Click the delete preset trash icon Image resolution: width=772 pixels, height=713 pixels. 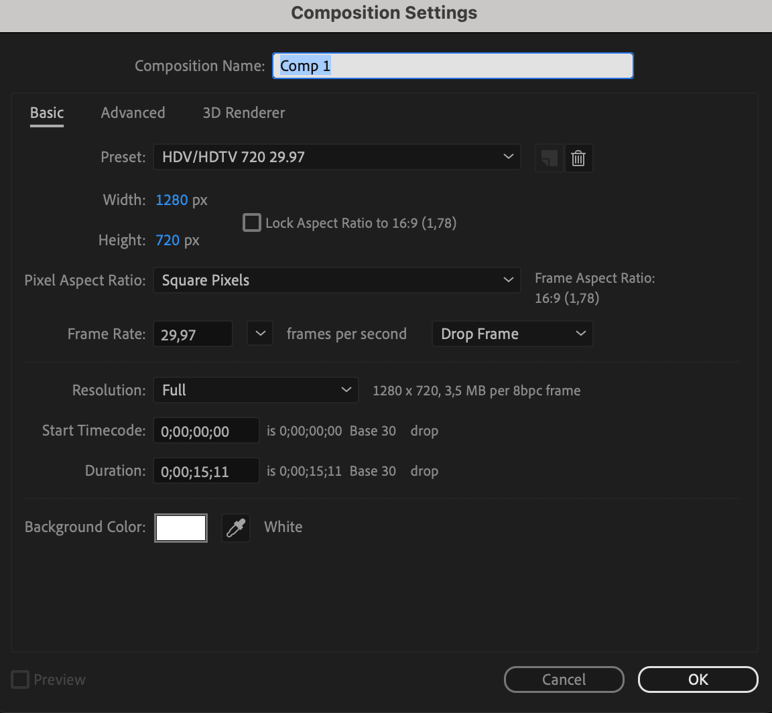coord(578,158)
